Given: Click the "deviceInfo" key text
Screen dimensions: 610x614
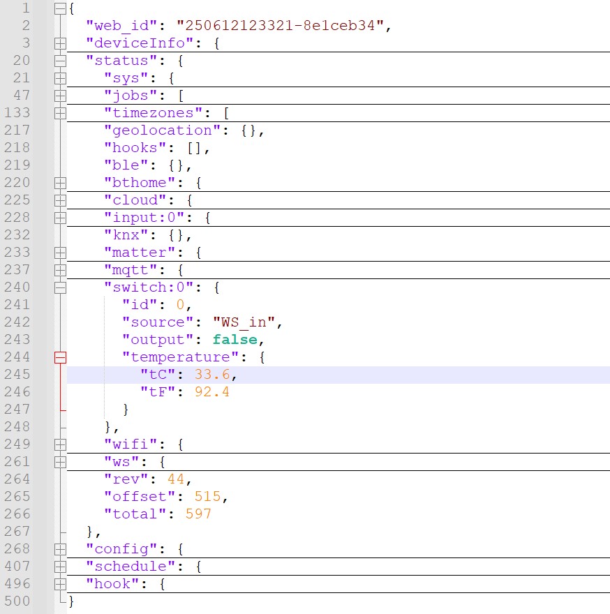Looking at the screenshot, I should tap(140, 43).
